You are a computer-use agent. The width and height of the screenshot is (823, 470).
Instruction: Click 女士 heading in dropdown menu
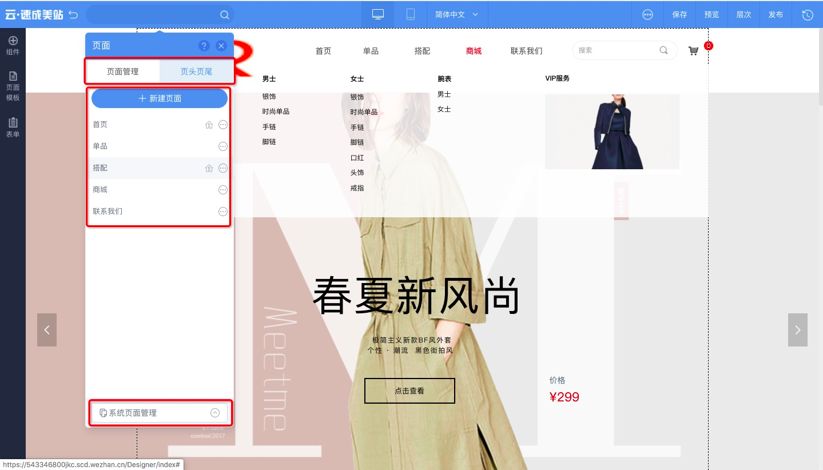[357, 79]
